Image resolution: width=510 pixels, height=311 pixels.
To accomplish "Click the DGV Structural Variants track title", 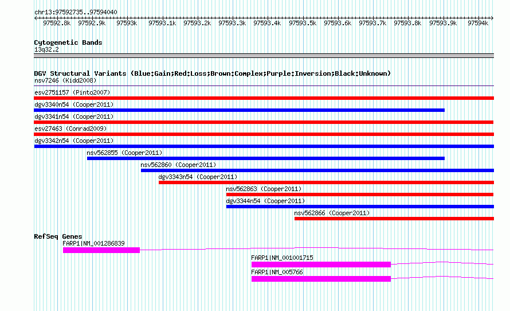I will point(213,73).
